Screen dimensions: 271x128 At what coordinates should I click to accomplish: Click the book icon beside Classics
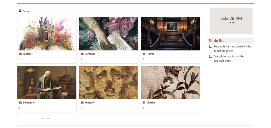[x=144, y=103]
